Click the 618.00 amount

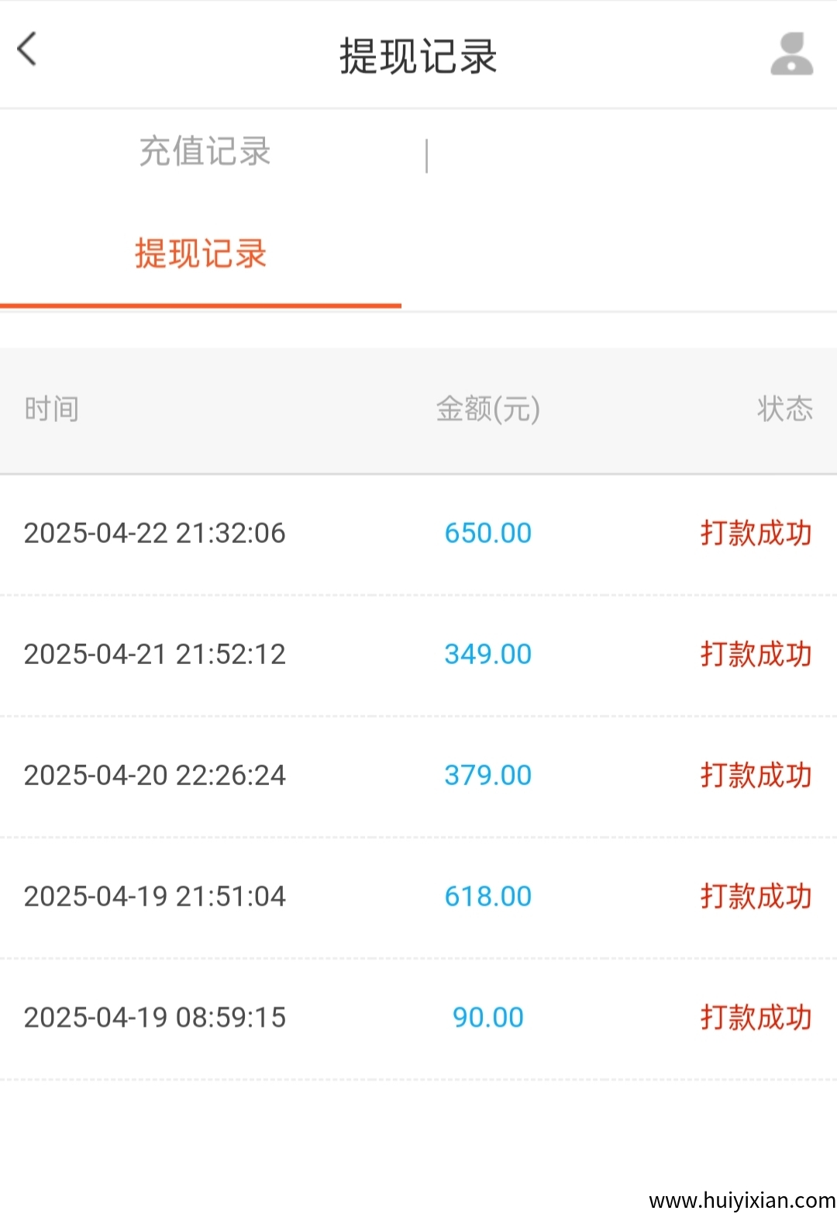pos(487,897)
